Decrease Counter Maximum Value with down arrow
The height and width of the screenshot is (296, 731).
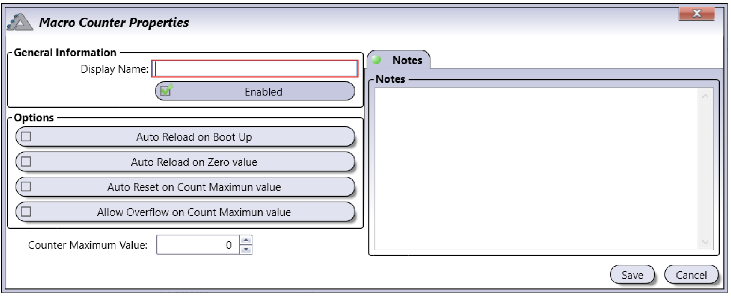pyautogui.click(x=246, y=250)
